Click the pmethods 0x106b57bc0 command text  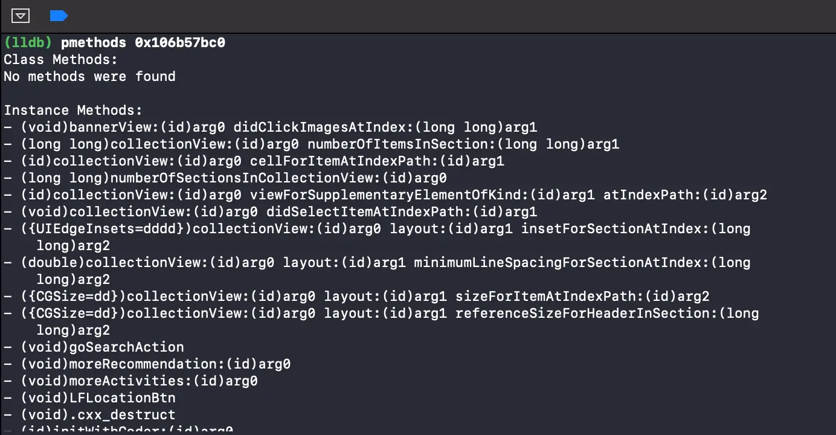[x=143, y=43]
